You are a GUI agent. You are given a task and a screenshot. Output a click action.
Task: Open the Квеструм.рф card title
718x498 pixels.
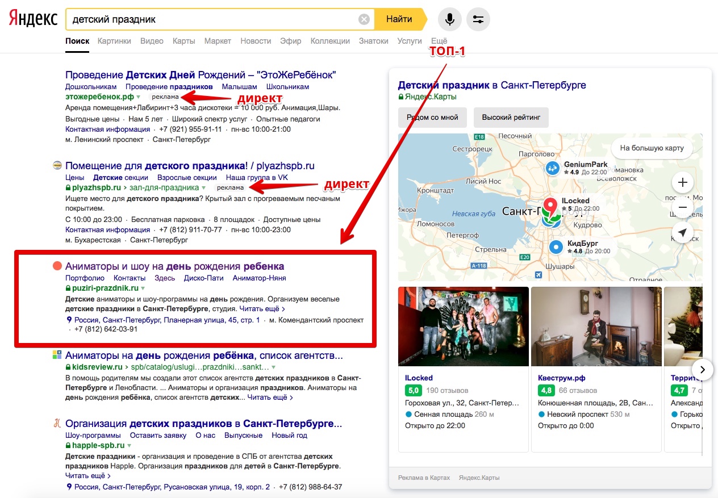[562, 378]
